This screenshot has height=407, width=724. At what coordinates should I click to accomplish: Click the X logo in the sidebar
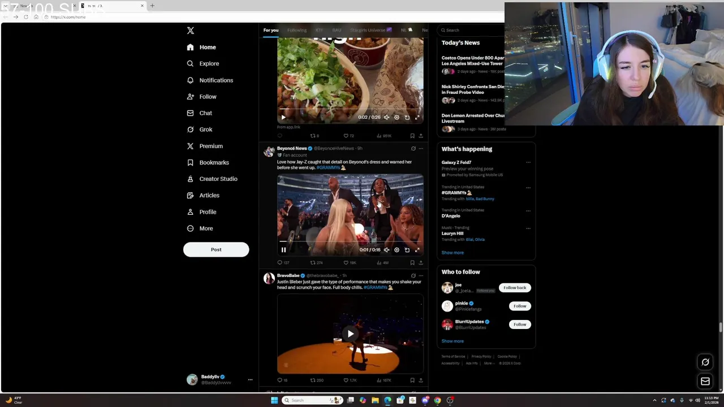click(x=191, y=31)
